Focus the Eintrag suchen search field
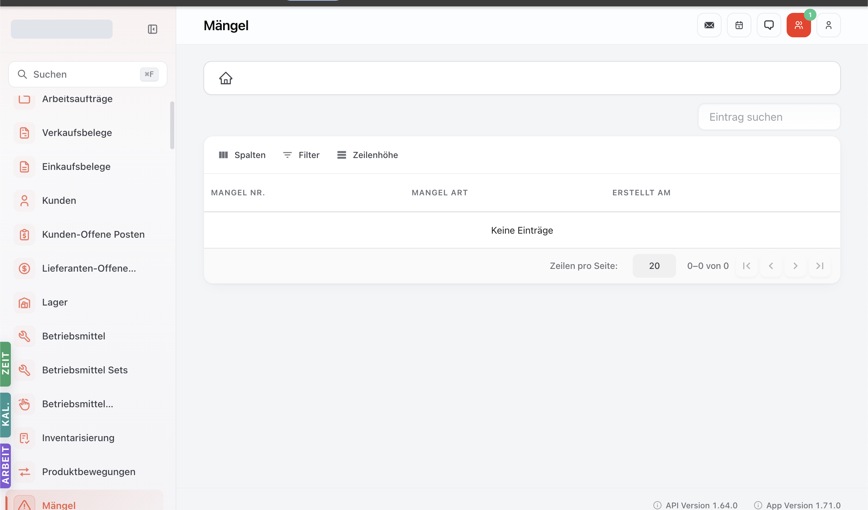 click(769, 117)
